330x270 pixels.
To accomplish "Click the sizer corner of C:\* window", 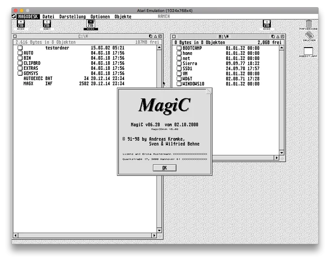I will (x=160, y=236).
